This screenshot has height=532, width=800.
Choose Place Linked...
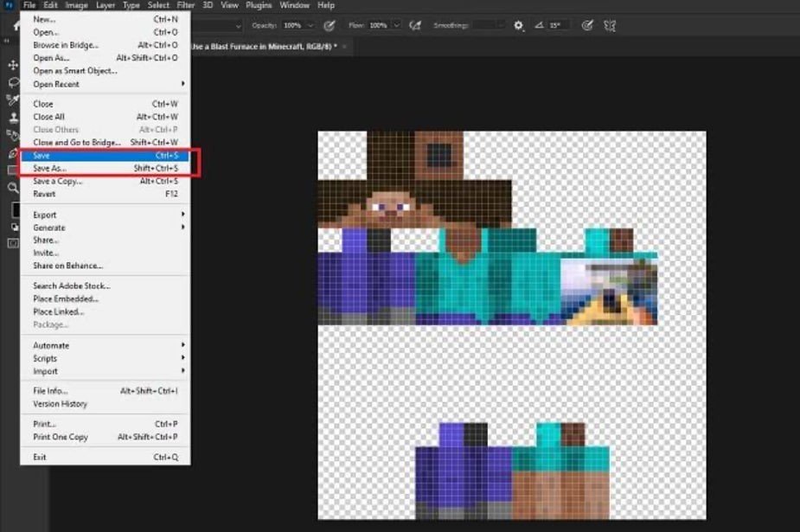coord(106,311)
